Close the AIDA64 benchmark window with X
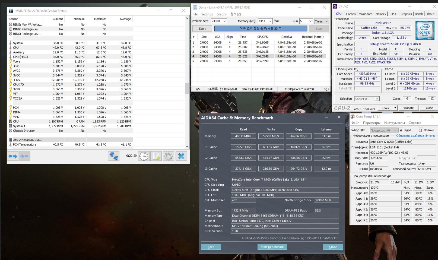The image size is (438, 260). point(339,117)
